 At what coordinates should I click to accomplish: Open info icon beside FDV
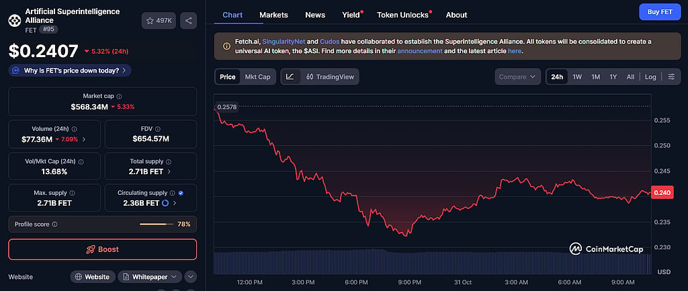click(x=157, y=129)
